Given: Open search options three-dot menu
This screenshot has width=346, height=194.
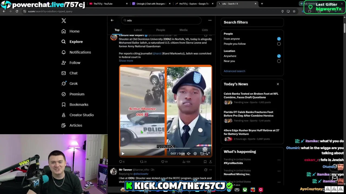Looking at the screenshot, I should [x=210, y=20].
